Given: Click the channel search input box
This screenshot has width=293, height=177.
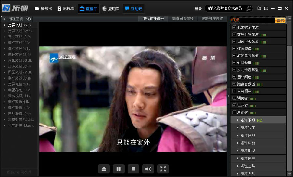Looking at the screenshot, I should (x=257, y=20).
